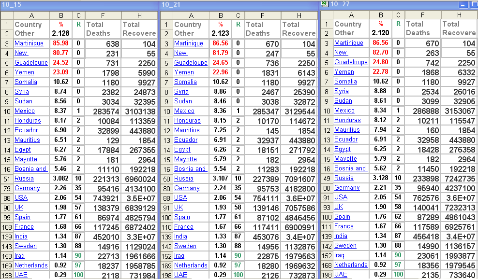Open the Martinique link in the 10_15 sheet

coord(29,43)
